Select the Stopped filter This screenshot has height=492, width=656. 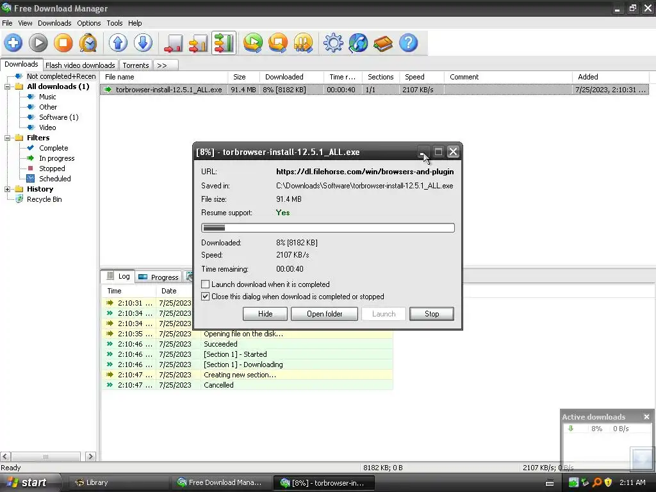(52, 168)
